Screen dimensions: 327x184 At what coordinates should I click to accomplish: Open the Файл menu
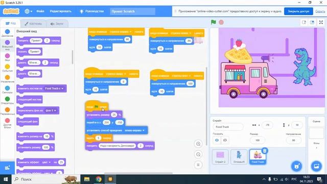pyautogui.click(x=40, y=11)
